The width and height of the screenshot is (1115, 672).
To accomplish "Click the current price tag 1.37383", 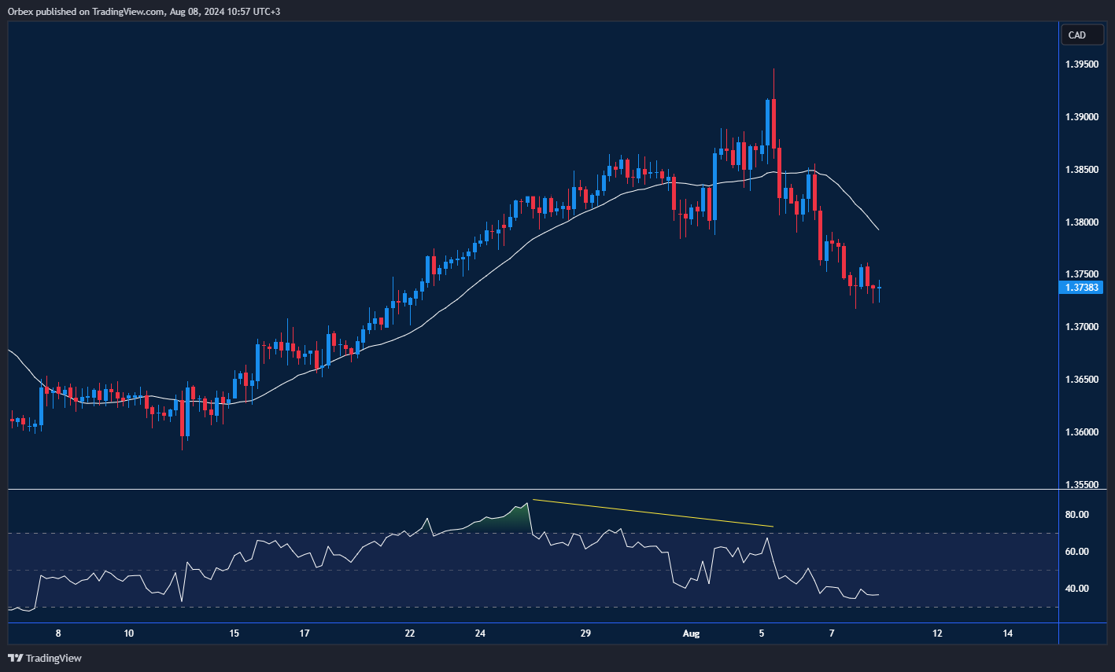I will pyautogui.click(x=1082, y=288).
